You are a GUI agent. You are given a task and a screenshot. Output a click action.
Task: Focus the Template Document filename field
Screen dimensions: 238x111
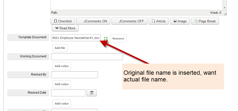tap(76, 38)
